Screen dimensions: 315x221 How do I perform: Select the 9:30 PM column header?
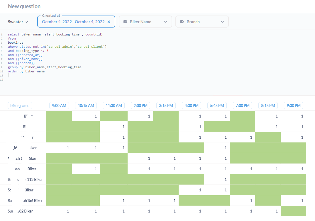point(294,106)
